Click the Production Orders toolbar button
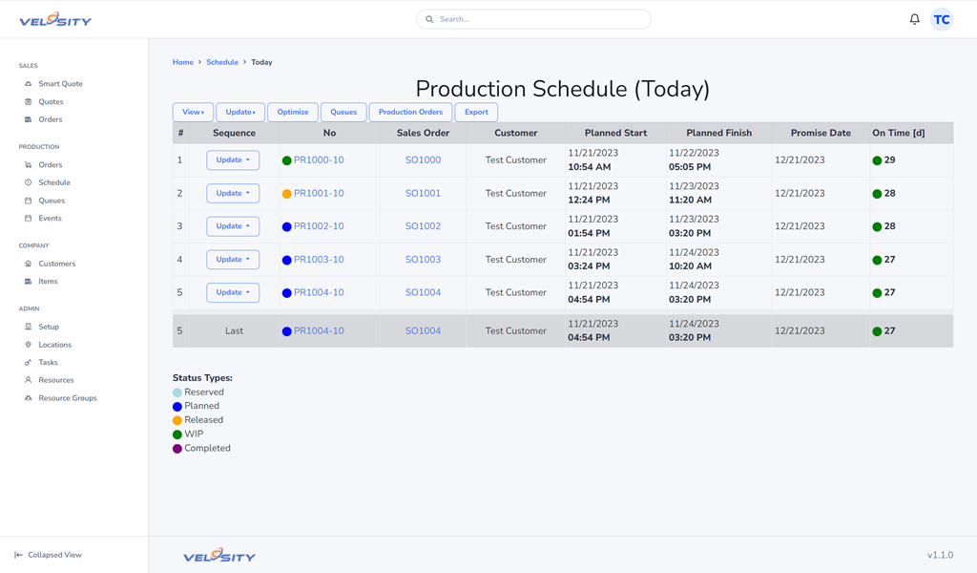Image resolution: width=977 pixels, height=573 pixels. [410, 113]
